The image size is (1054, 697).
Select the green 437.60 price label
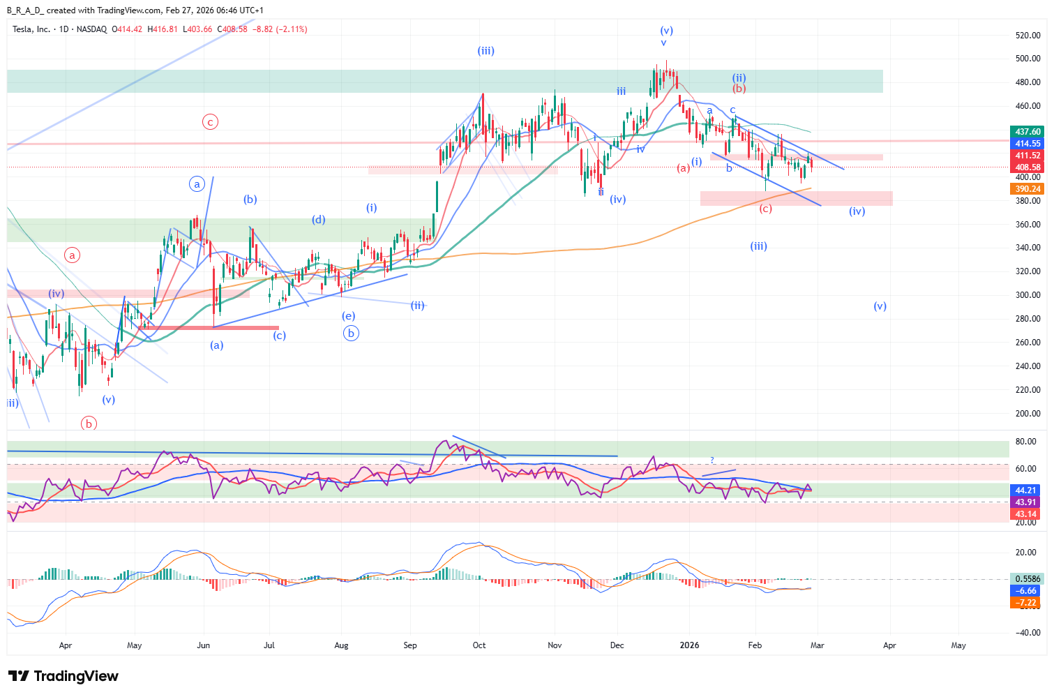coord(1027,131)
